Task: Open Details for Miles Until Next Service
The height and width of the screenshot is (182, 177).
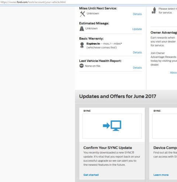Action: pyautogui.click(x=137, y=14)
